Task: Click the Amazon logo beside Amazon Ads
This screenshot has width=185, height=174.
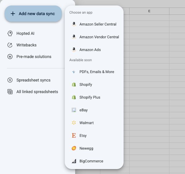Action: coord(74,50)
